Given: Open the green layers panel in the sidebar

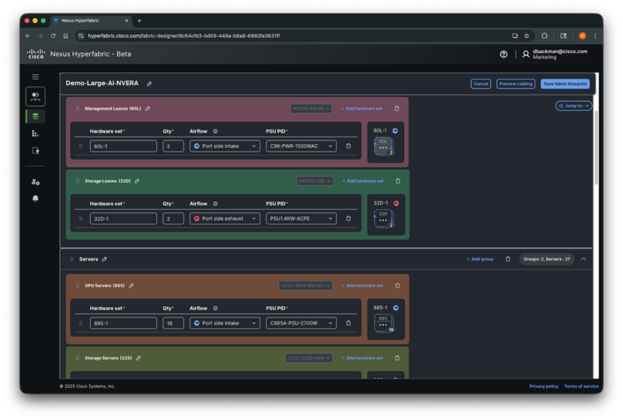Looking at the screenshot, I should 35,116.
